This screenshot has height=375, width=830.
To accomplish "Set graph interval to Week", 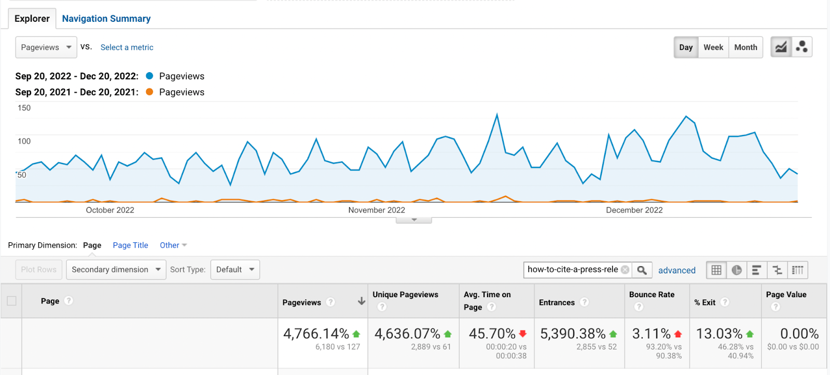I will [713, 47].
